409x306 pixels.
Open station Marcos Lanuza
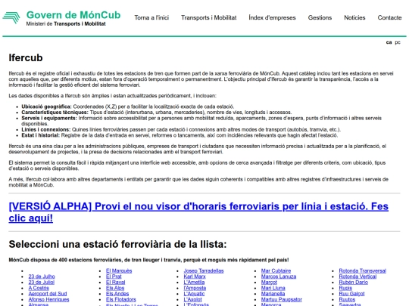279,277
